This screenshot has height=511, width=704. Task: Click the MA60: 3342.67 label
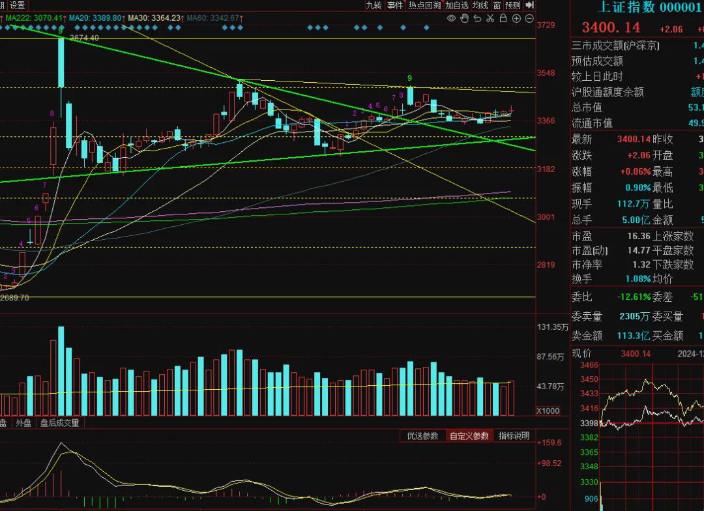[x=213, y=18]
